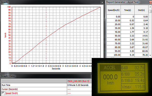
Task: Select the 20.00 speed cell
Action: coord(113,24)
